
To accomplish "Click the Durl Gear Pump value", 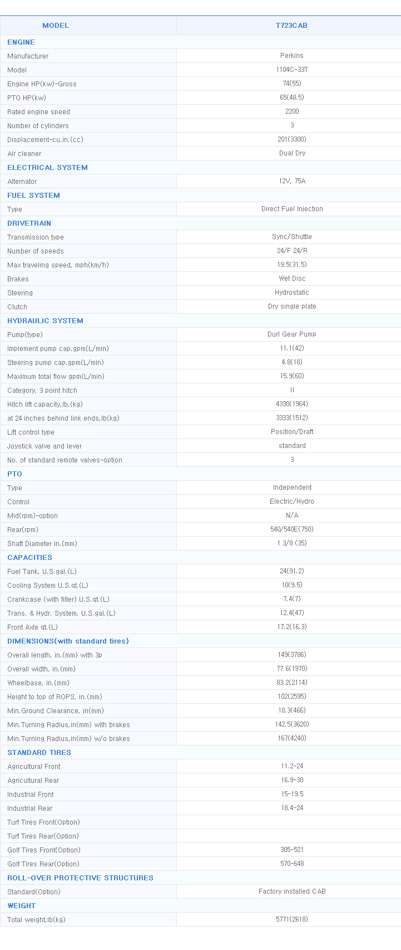I will click(x=292, y=334).
